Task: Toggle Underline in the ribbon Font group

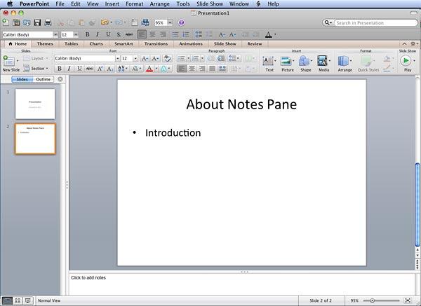Action: (79, 69)
